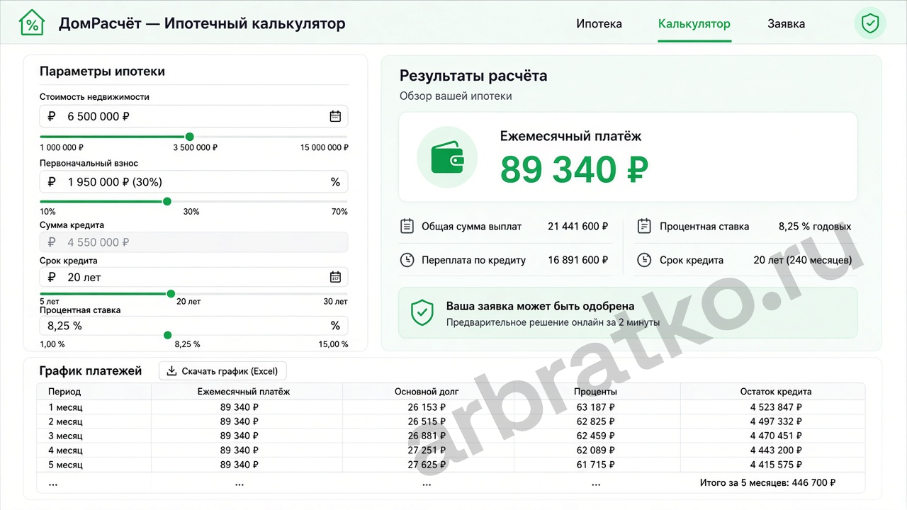This screenshot has height=510, width=907.
Task: Click the Стоимость недвижимости slider handle
Action: coord(189,137)
